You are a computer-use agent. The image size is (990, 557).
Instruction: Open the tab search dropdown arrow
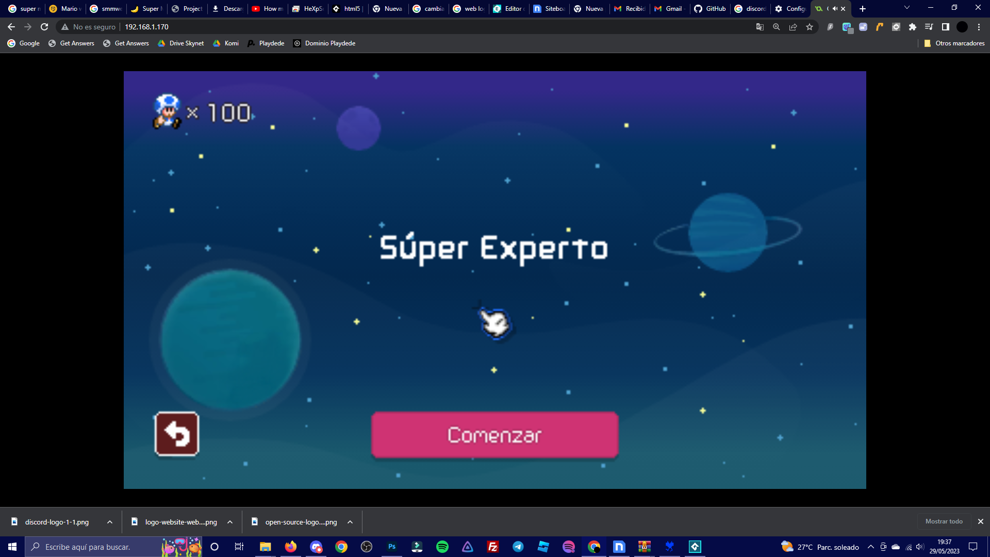[x=906, y=8]
